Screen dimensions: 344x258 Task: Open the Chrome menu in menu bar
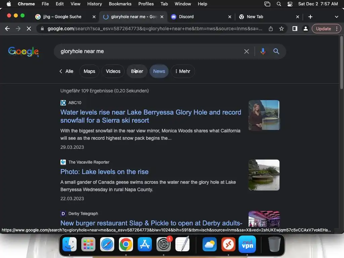26,4
